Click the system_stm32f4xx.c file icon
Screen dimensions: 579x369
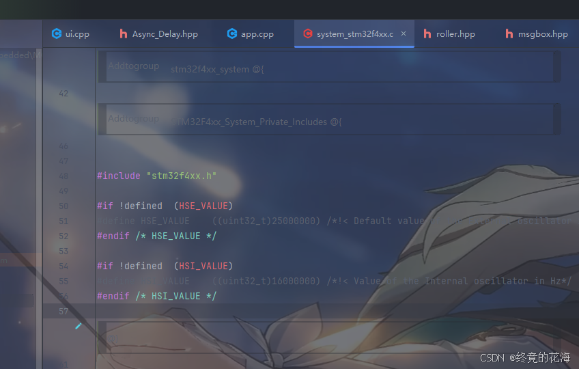[x=307, y=33]
